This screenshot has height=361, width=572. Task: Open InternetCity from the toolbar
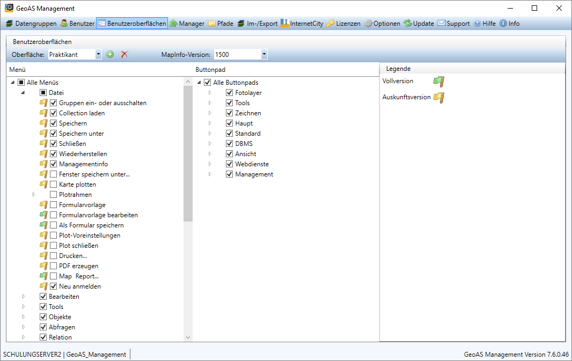click(285, 24)
